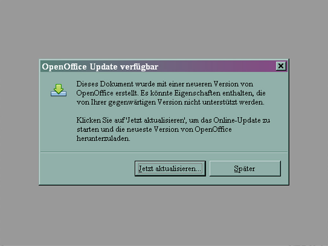The height and width of the screenshot is (246, 328).
Task: Postpone the update with 'Später'
Action: pyautogui.click(x=245, y=168)
